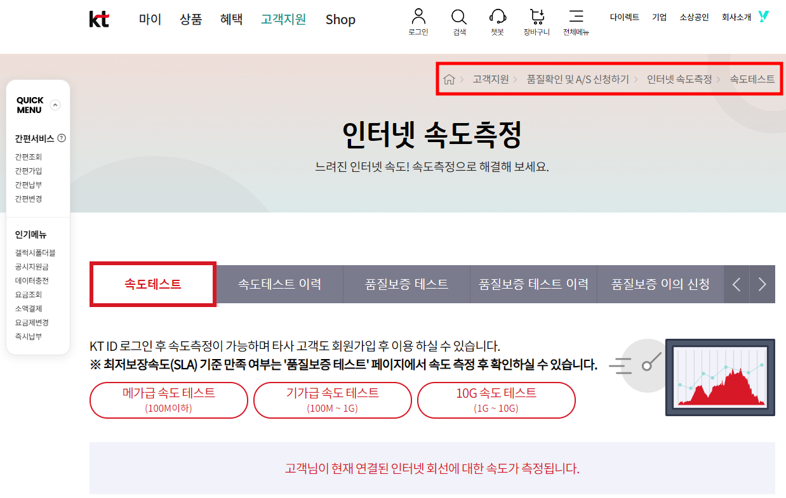
Task: Open the 전체메뉴 hamburger icon
Action: (576, 16)
